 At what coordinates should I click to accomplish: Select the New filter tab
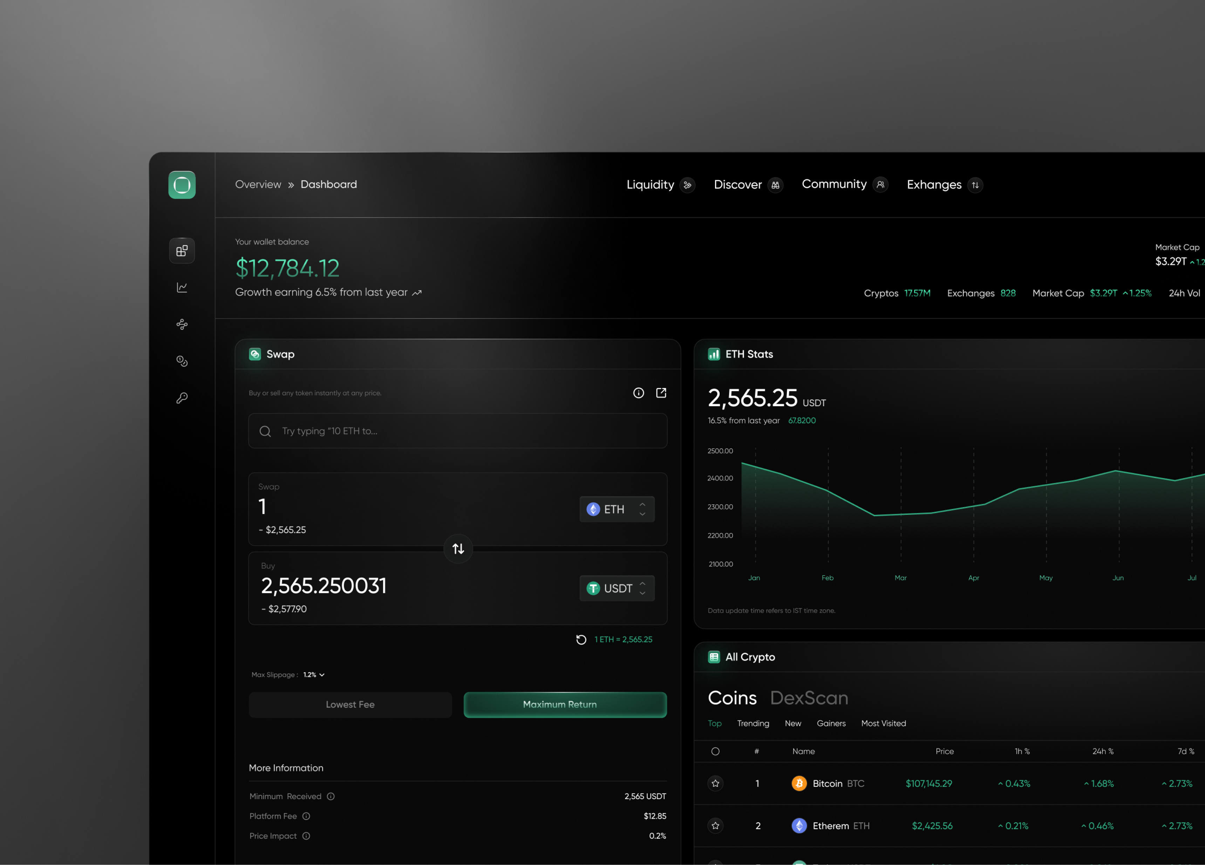pos(793,724)
